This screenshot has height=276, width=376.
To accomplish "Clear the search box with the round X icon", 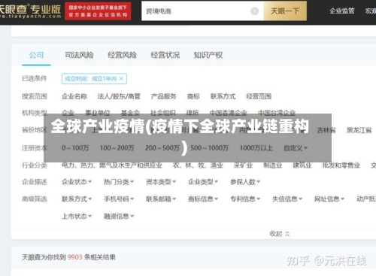I will pos(254,11).
